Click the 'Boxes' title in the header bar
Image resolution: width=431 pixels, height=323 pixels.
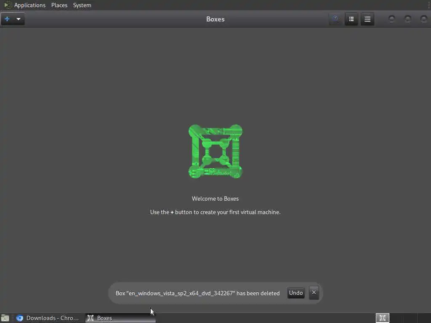coord(215,19)
